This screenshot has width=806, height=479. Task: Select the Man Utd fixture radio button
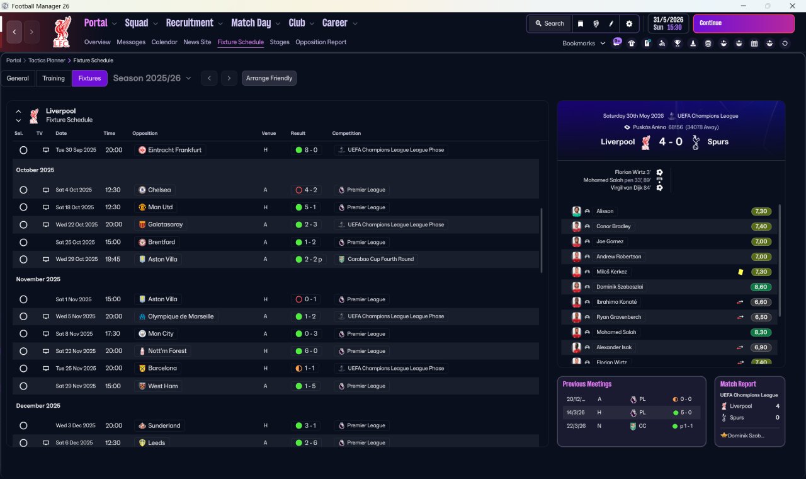point(23,207)
